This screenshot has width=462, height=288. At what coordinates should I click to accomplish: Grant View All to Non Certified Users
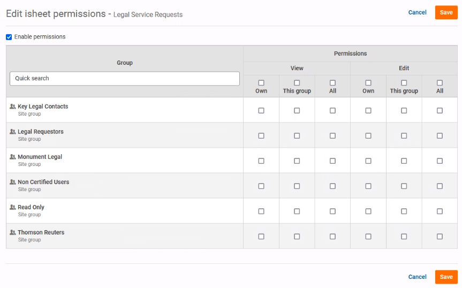click(332, 186)
